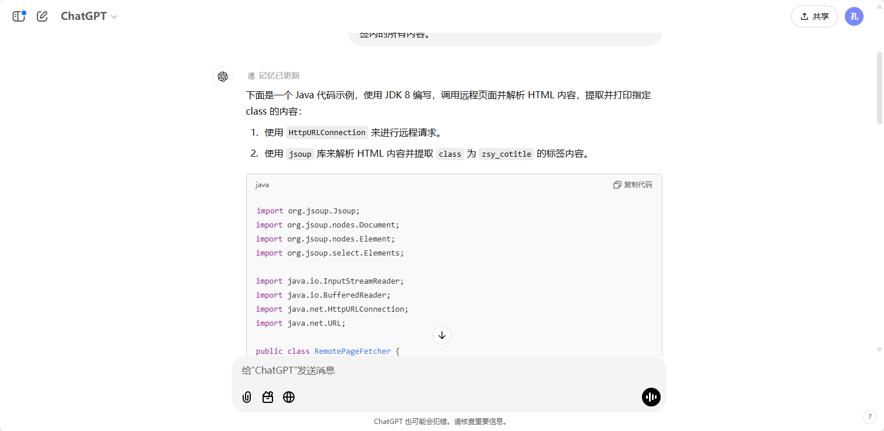Click the scrollbar down arrow
884x431 pixels.
pos(879,349)
